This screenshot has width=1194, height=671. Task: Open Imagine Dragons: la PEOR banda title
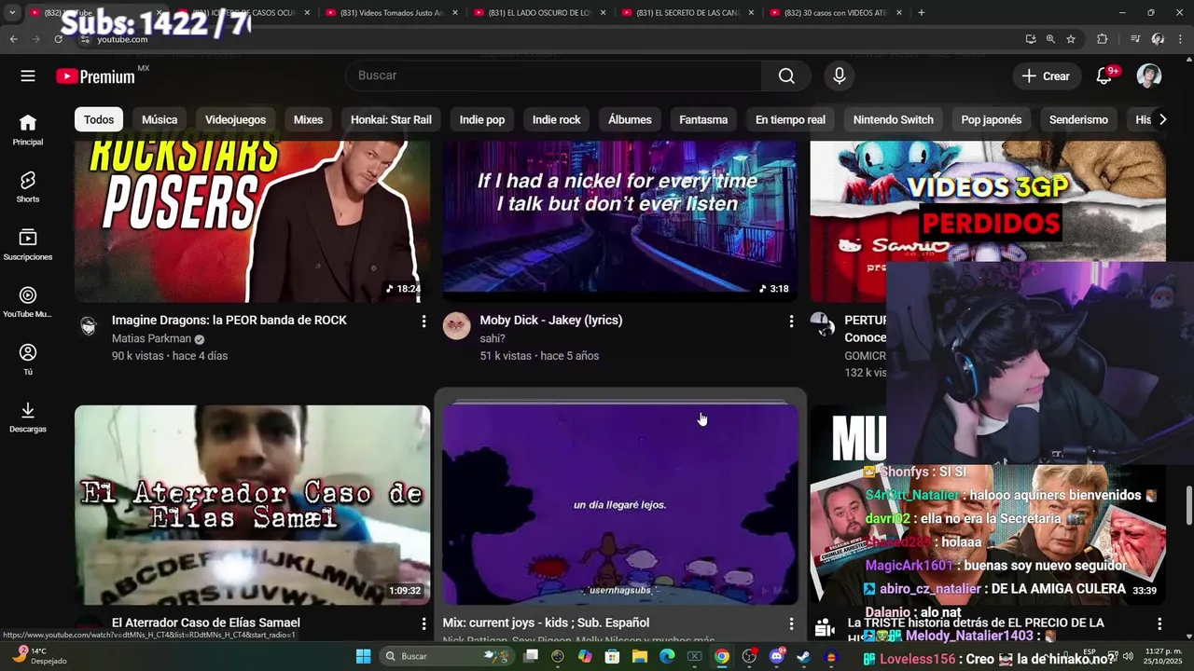[x=229, y=320]
